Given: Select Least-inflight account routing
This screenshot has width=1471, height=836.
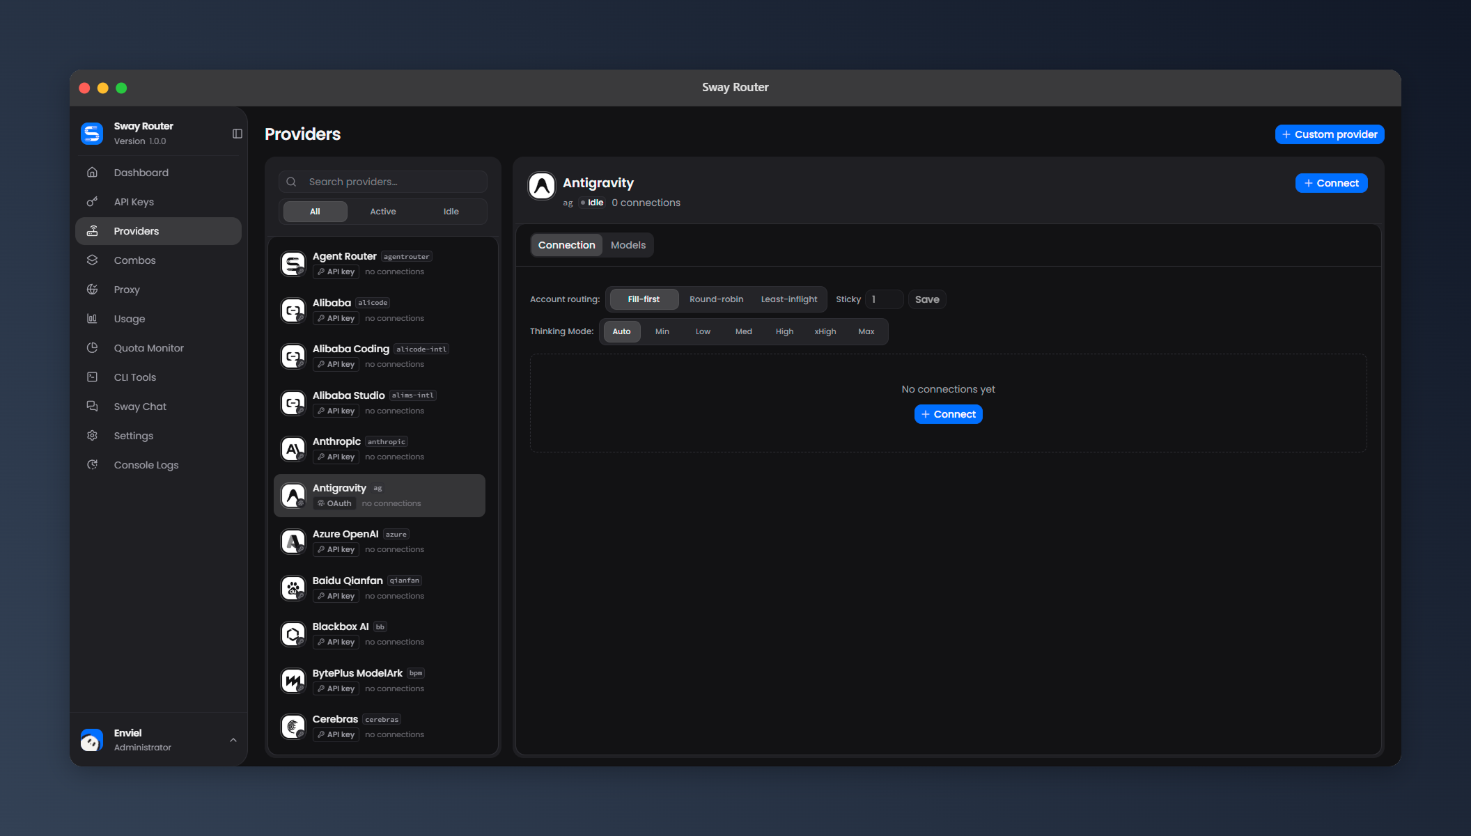Looking at the screenshot, I should click(x=789, y=299).
